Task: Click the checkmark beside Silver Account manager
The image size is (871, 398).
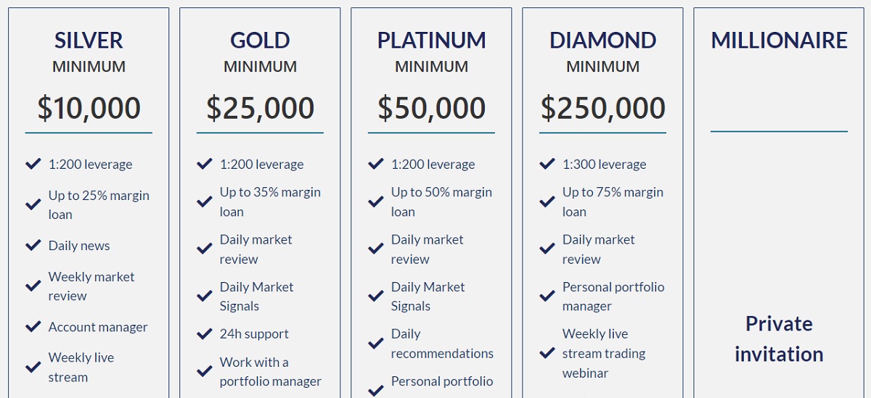Action: tap(33, 326)
